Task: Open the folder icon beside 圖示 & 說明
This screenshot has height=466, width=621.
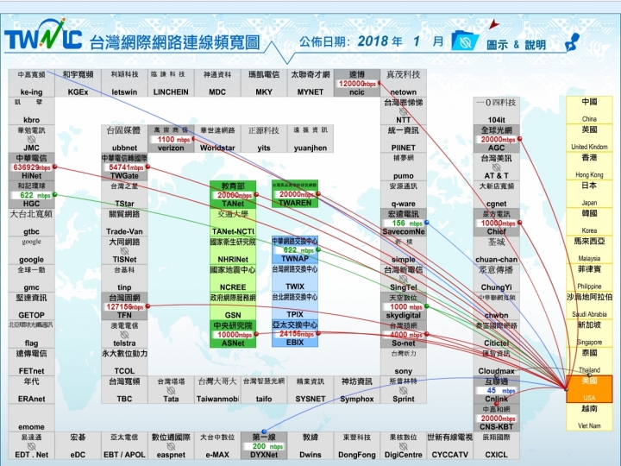Action: point(465,41)
